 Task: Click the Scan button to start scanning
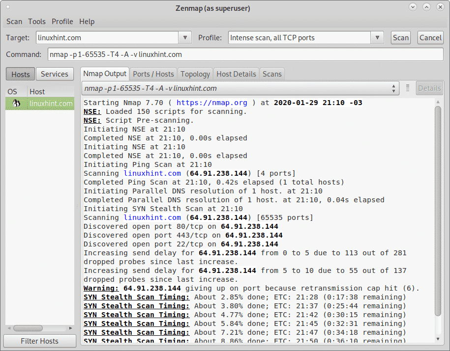[401, 38]
